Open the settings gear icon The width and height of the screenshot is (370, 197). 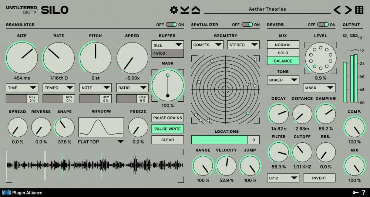tap(174, 10)
